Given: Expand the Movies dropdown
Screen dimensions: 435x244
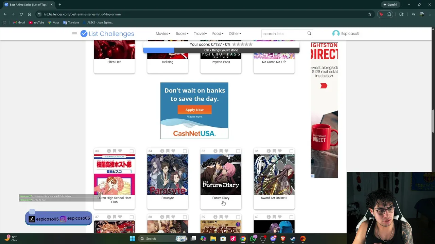Looking at the screenshot, I should tap(163, 34).
